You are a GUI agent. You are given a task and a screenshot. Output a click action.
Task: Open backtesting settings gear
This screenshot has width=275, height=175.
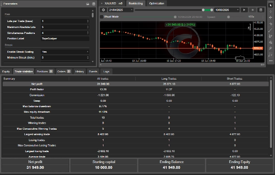click(103, 10)
